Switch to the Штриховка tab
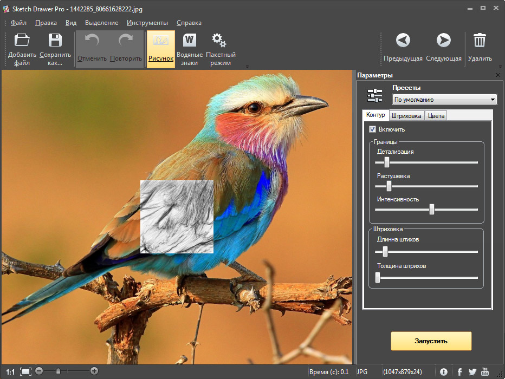 click(406, 116)
